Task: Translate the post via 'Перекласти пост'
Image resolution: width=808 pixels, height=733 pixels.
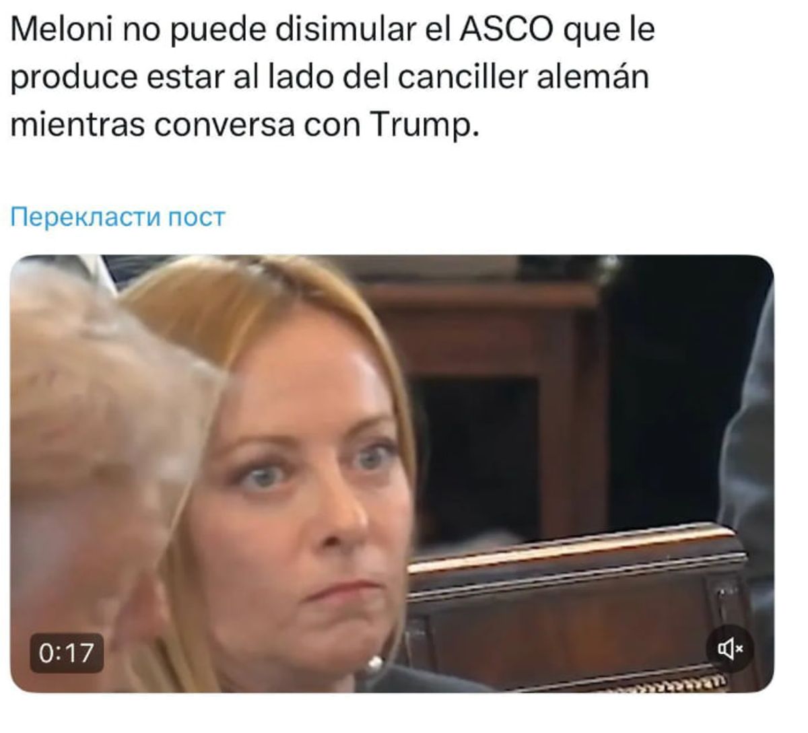Action: 117,217
